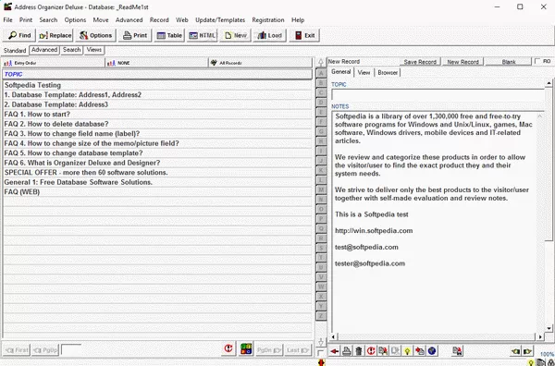Open the Search menu
The width and height of the screenshot is (555, 366).
[48, 20]
